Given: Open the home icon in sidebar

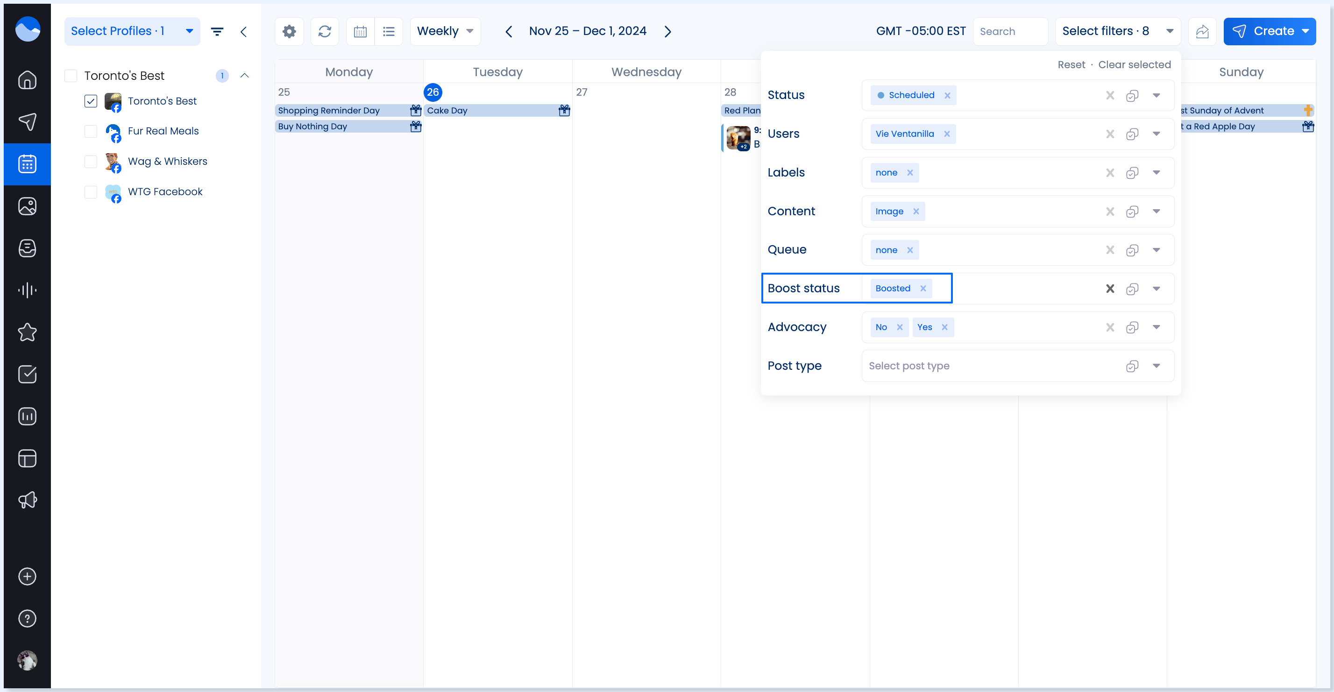Looking at the screenshot, I should [27, 80].
